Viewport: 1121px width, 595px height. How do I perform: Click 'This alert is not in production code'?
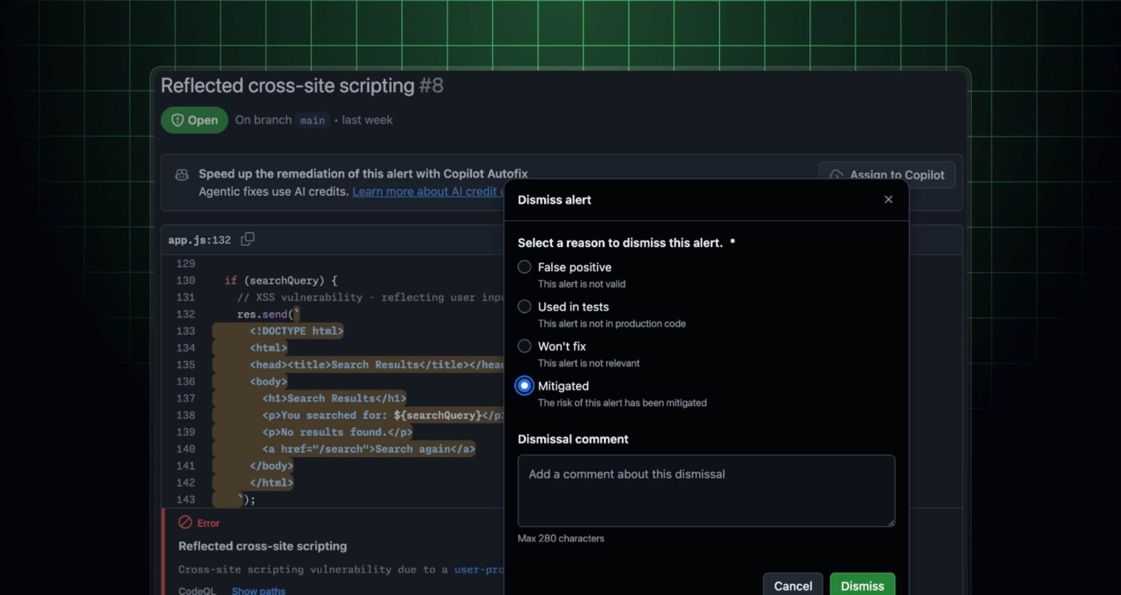[x=612, y=324]
